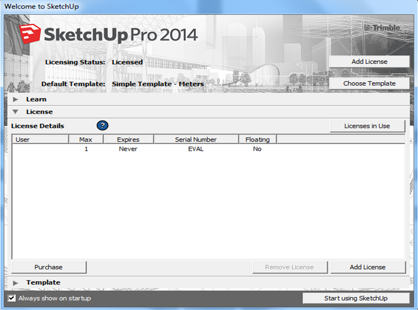This screenshot has width=418, height=310.
Task: Click the Serial Number column header
Action: (x=196, y=139)
